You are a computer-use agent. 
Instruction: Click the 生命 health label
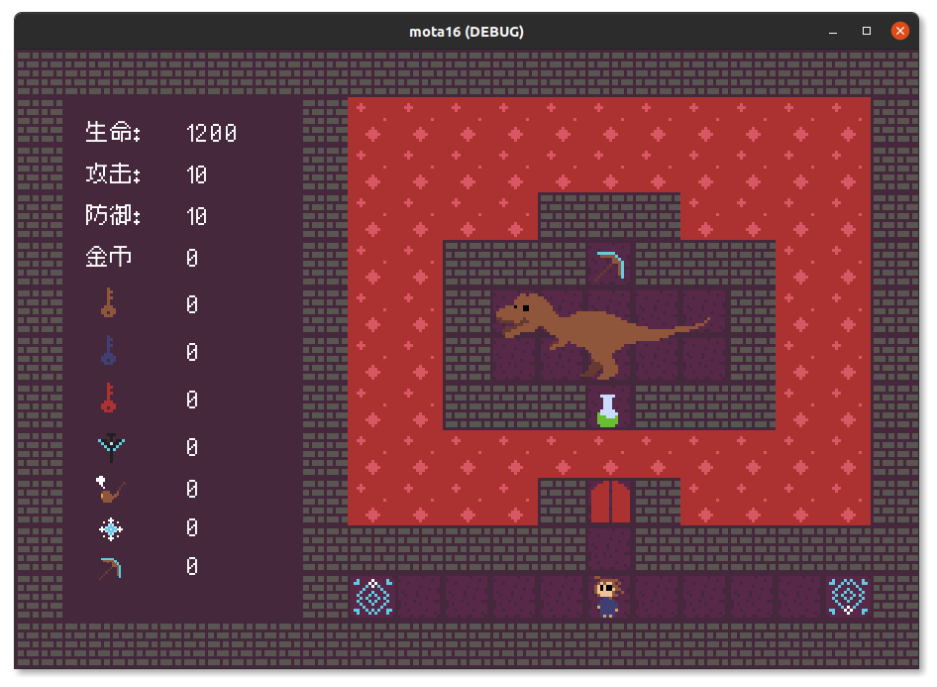112,132
